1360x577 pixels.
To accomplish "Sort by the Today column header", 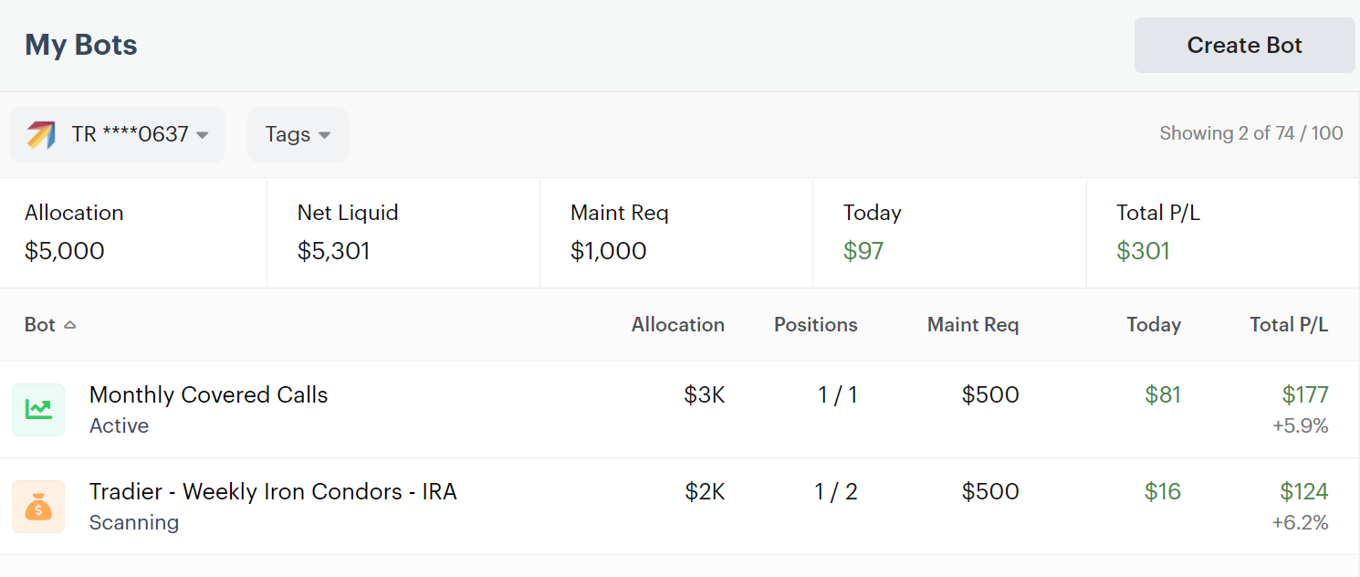I will coord(1153,325).
